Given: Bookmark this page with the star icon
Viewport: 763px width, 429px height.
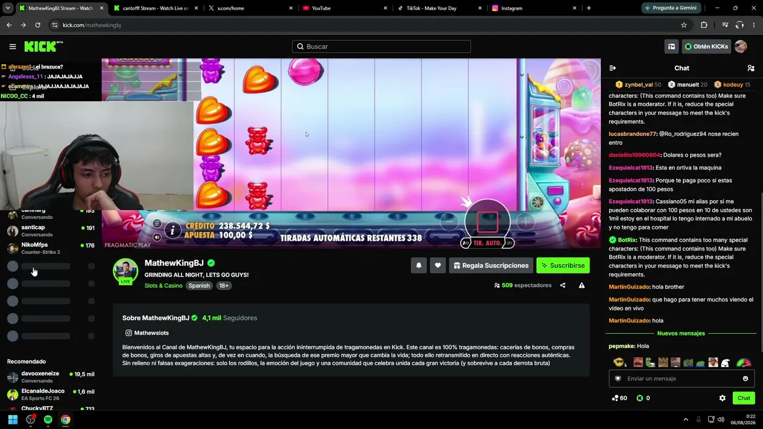Looking at the screenshot, I should click(x=684, y=25).
